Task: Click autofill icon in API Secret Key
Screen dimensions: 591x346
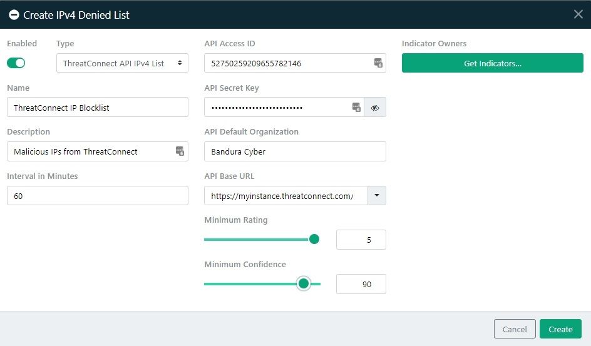Action: pyautogui.click(x=356, y=107)
